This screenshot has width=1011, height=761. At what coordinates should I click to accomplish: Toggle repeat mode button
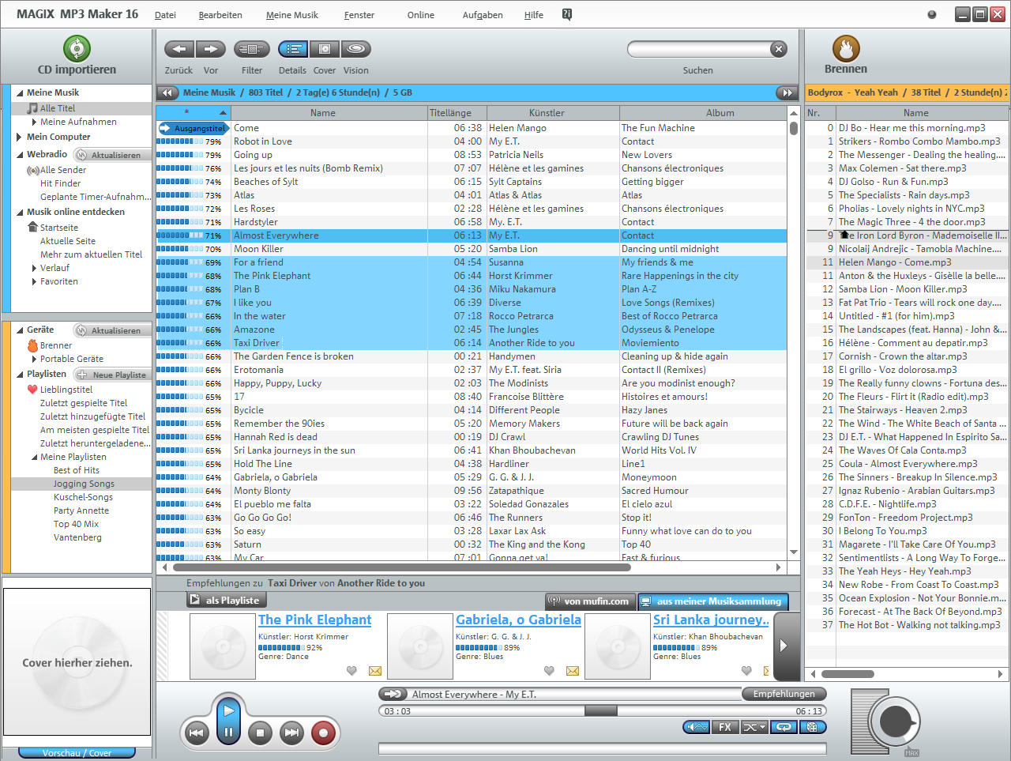[784, 727]
